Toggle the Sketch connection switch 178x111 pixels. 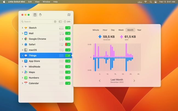coord(68,28)
